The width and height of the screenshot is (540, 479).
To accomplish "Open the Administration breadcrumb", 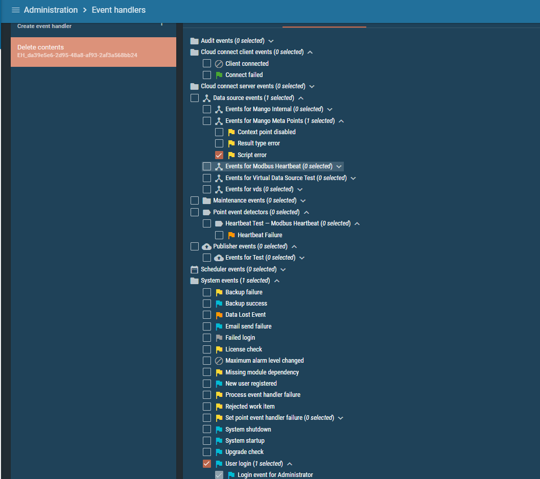I will tap(51, 10).
